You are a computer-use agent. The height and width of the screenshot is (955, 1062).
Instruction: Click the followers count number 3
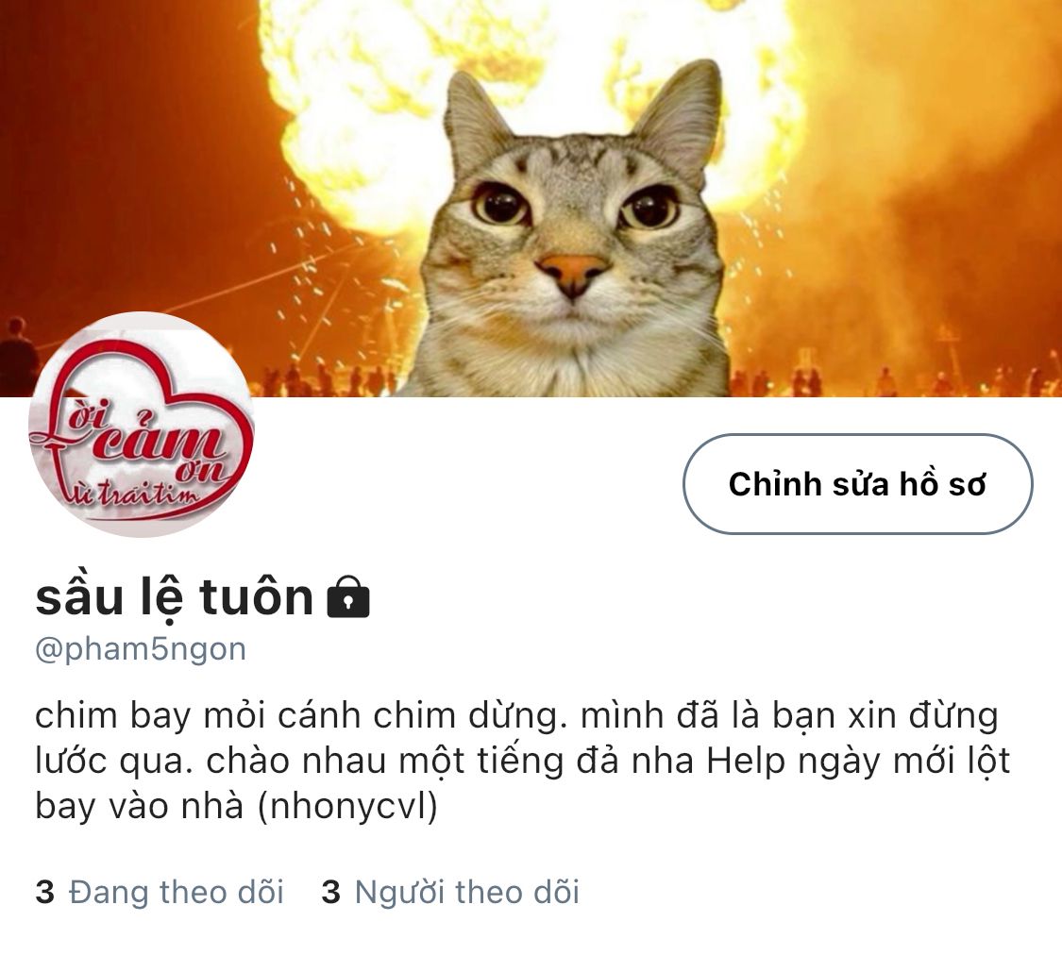pyautogui.click(x=330, y=892)
